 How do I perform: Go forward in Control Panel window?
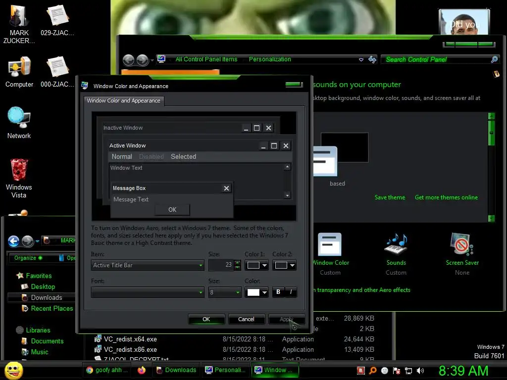click(x=142, y=60)
